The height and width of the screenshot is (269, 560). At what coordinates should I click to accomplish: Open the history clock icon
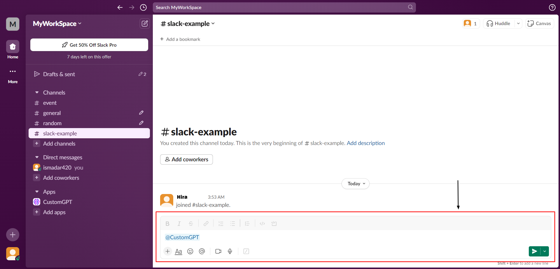tap(143, 8)
